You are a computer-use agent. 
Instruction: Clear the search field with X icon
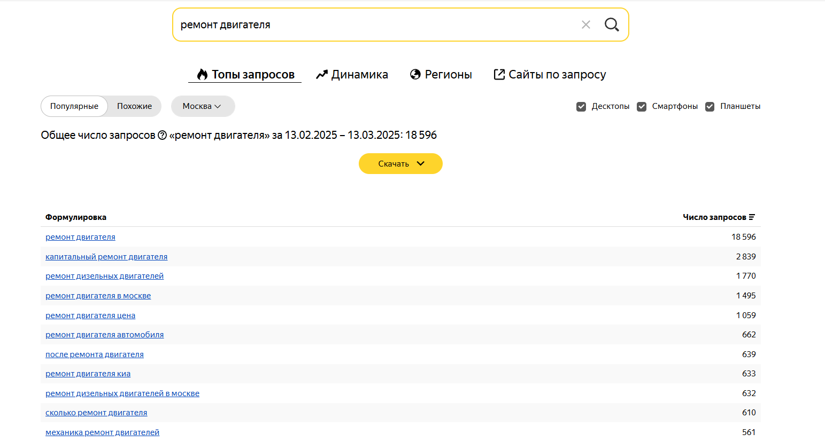(586, 25)
